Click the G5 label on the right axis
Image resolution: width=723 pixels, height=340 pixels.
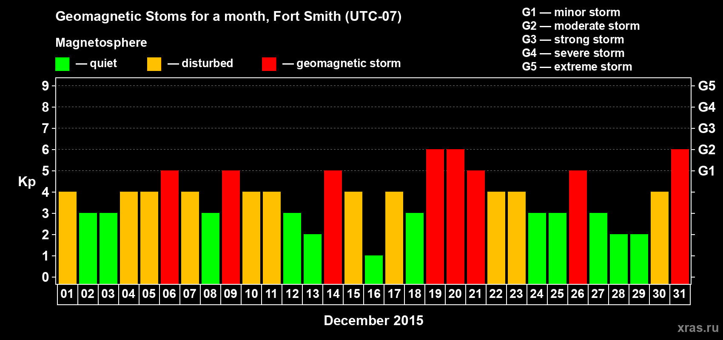click(707, 86)
